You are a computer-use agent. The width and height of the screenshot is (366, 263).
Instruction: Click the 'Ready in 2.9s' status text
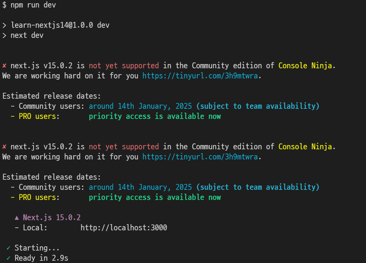coord(41,258)
